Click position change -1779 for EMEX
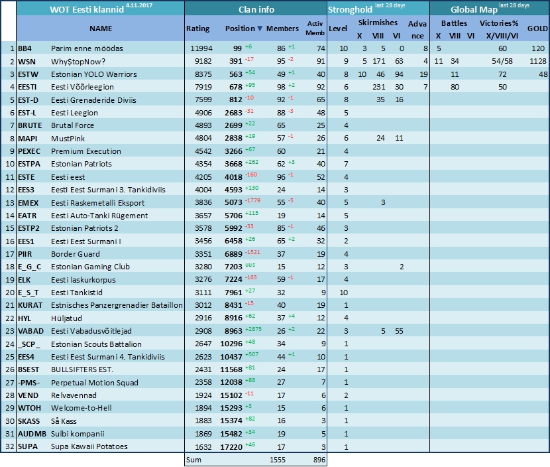Viewport: 550px width, 467px height. click(252, 200)
